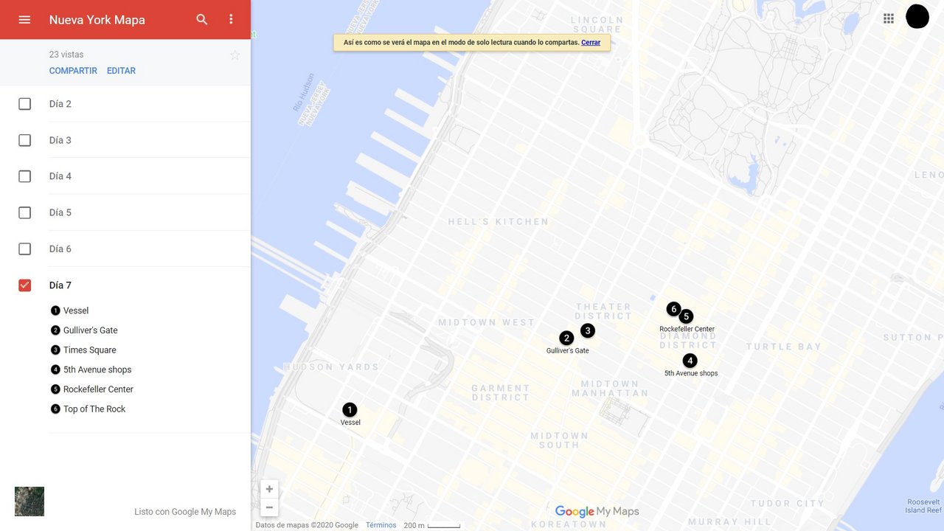The image size is (944, 531).
Task: Click the 23 vistas view count
Action: tap(66, 55)
